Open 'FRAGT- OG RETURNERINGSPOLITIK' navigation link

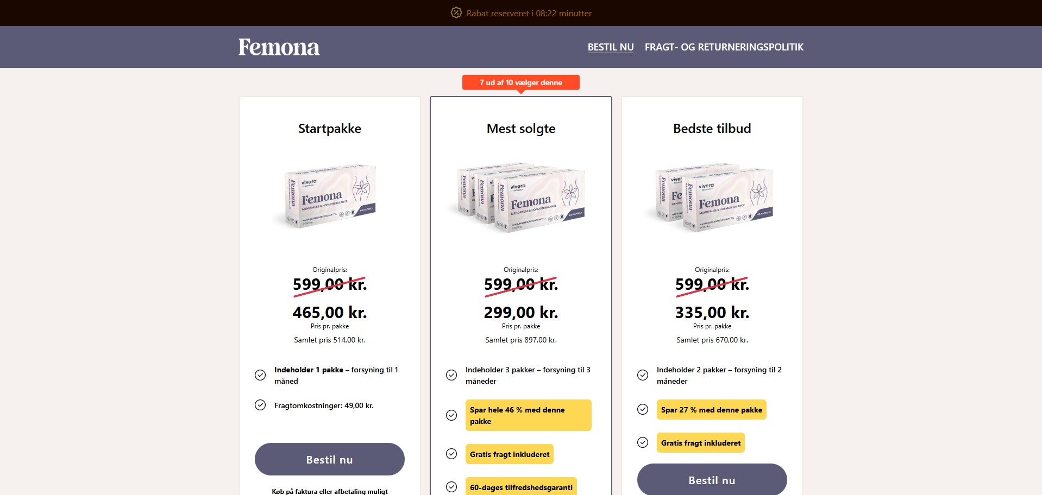724,47
